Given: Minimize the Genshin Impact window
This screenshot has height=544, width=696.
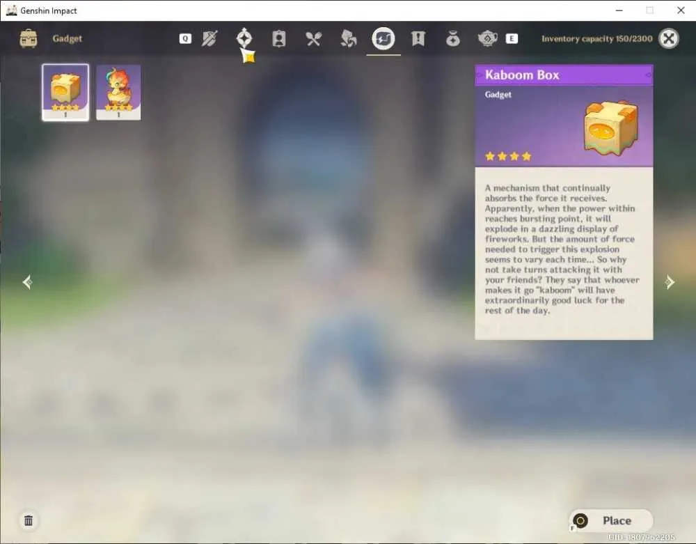Looking at the screenshot, I should (619, 10).
